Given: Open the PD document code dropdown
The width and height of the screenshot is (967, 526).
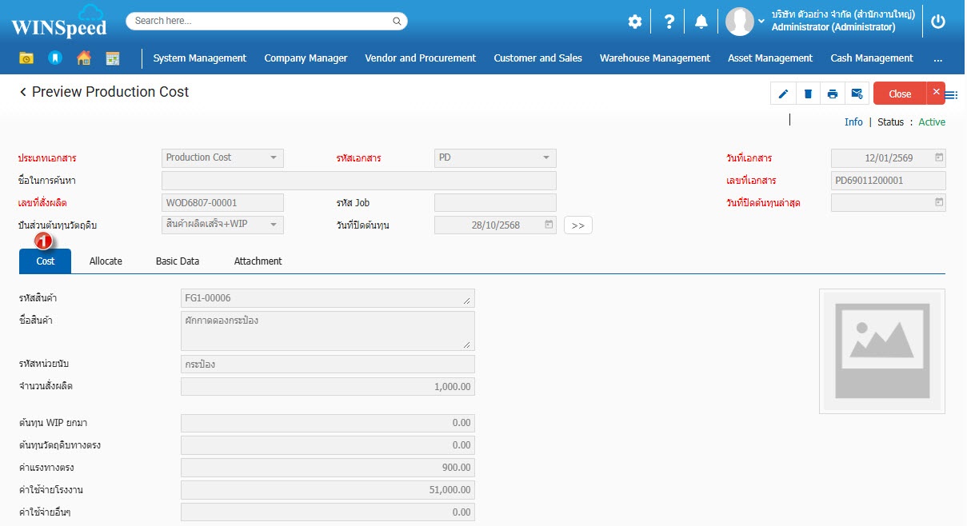Looking at the screenshot, I should [545, 158].
